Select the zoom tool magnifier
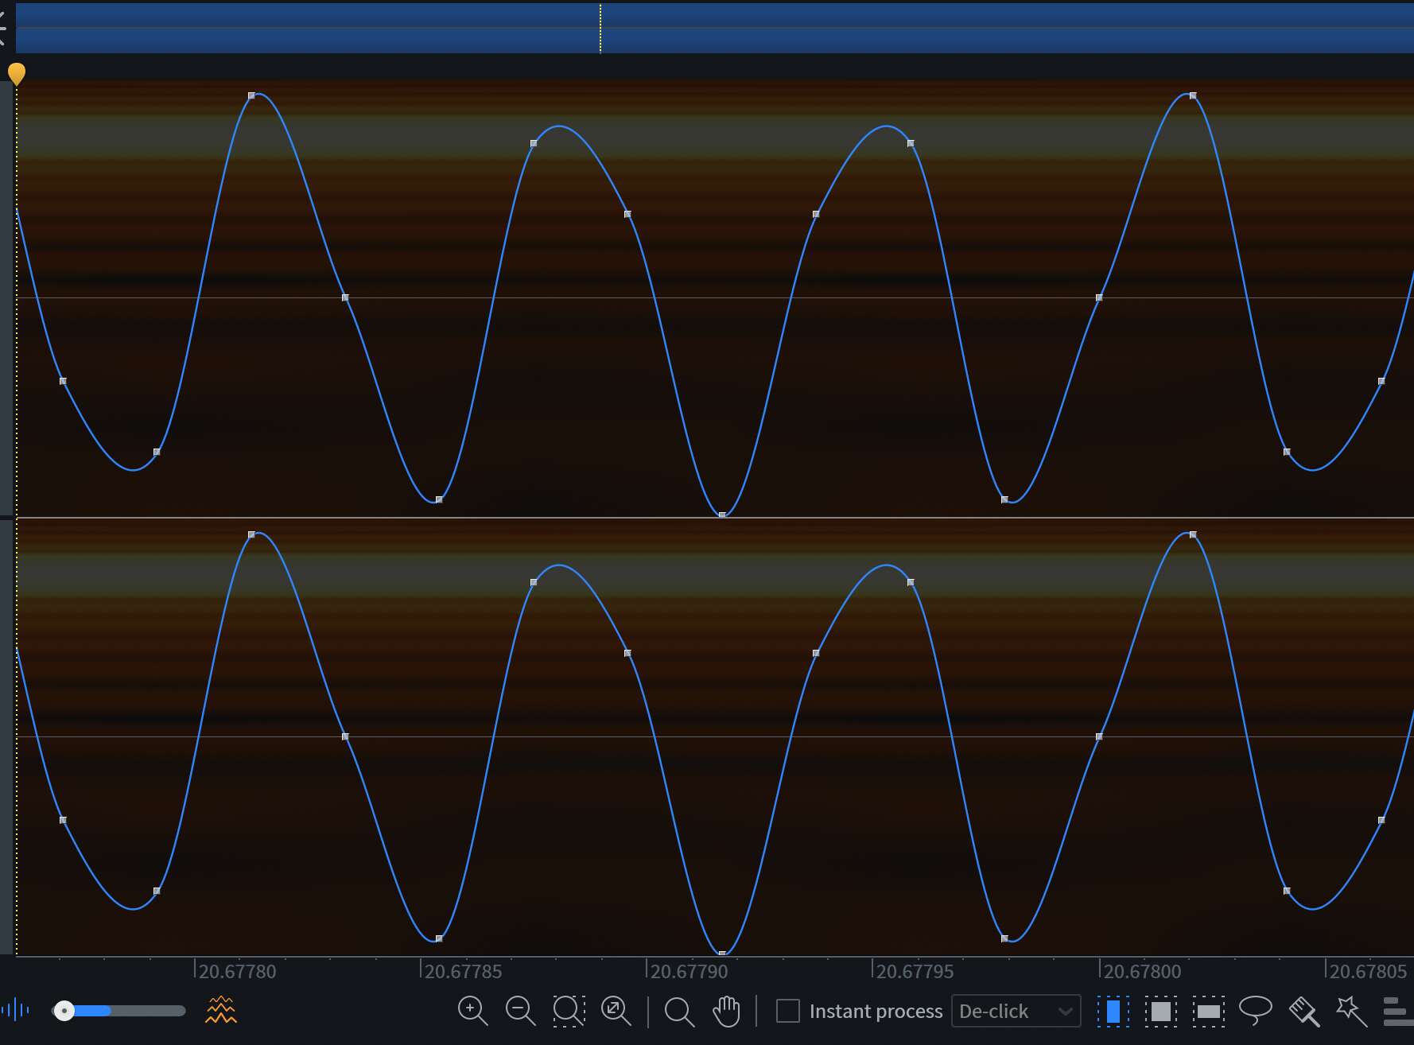This screenshot has width=1414, height=1045. (x=679, y=1012)
